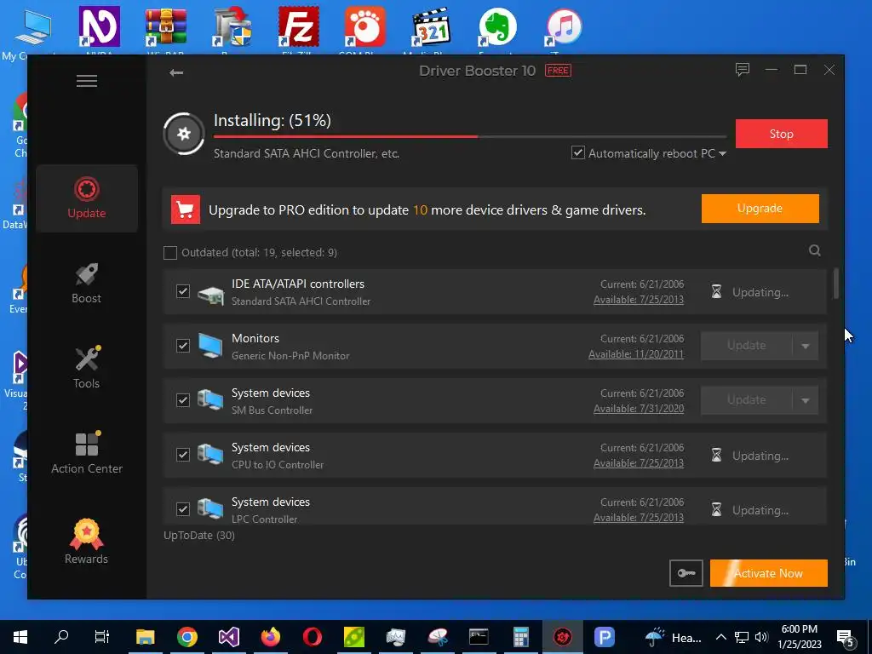Viewport: 872px width, 654px height.
Task: Open Opera from the taskbar
Action: click(313, 637)
